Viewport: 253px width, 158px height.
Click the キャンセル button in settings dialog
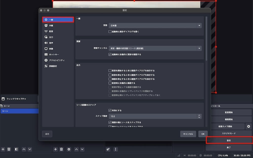coord(188,134)
